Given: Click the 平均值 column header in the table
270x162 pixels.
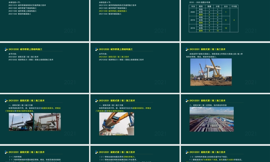Looking at the screenshot, I should 234,6.
